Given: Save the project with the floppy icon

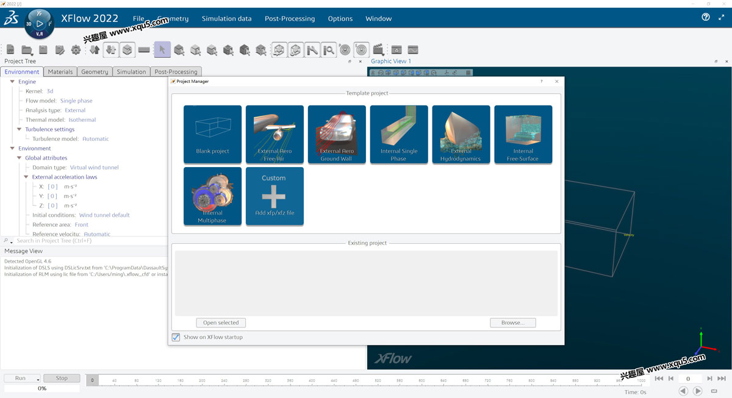Looking at the screenshot, I should pos(43,50).
